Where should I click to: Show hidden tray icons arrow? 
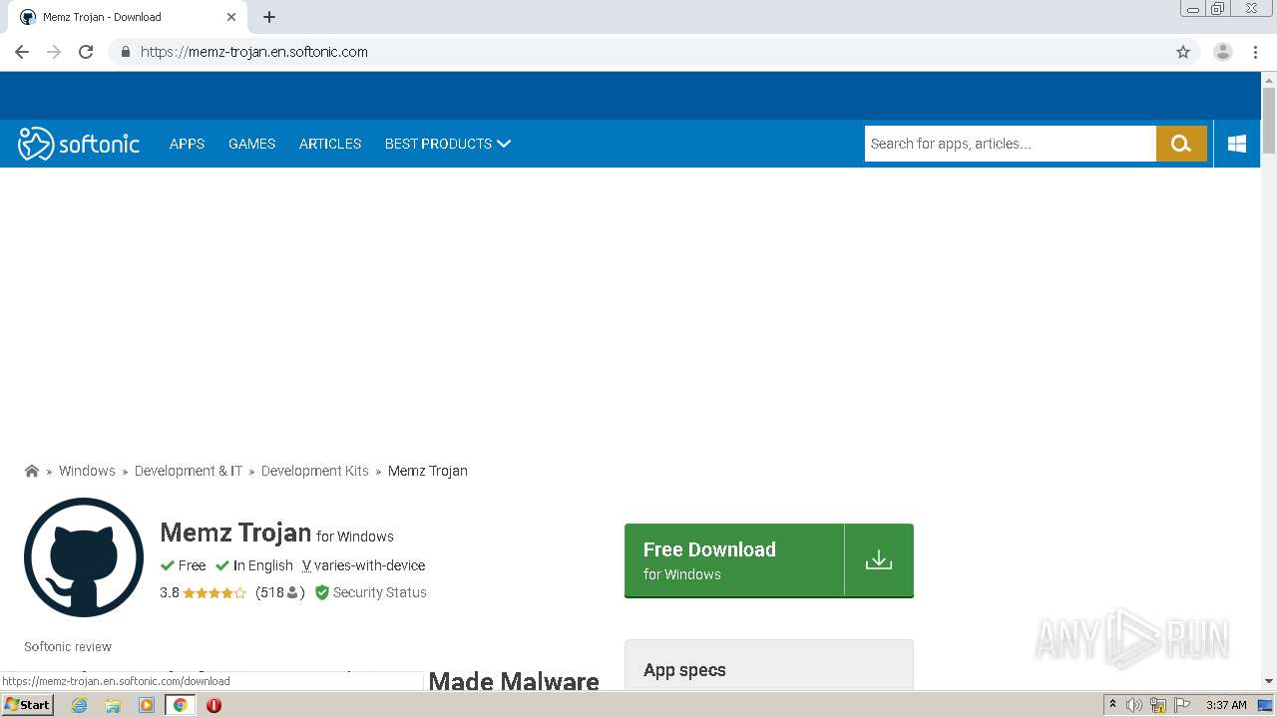pos(1112,705)
